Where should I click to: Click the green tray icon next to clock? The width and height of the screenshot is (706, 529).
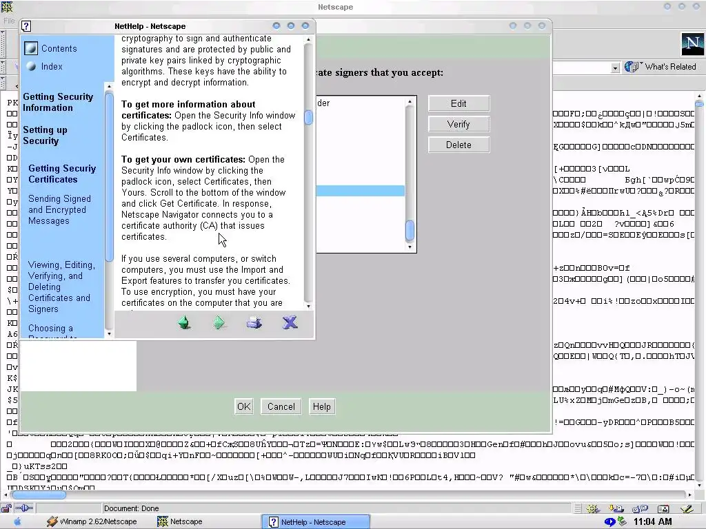click(623, 521)
